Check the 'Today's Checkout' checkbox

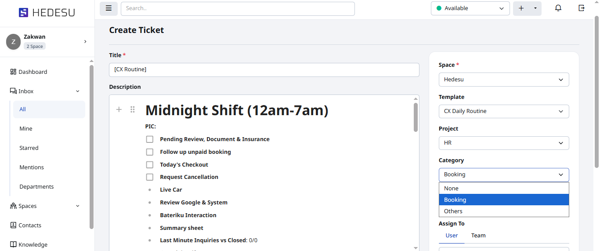[x=150, y=165]
